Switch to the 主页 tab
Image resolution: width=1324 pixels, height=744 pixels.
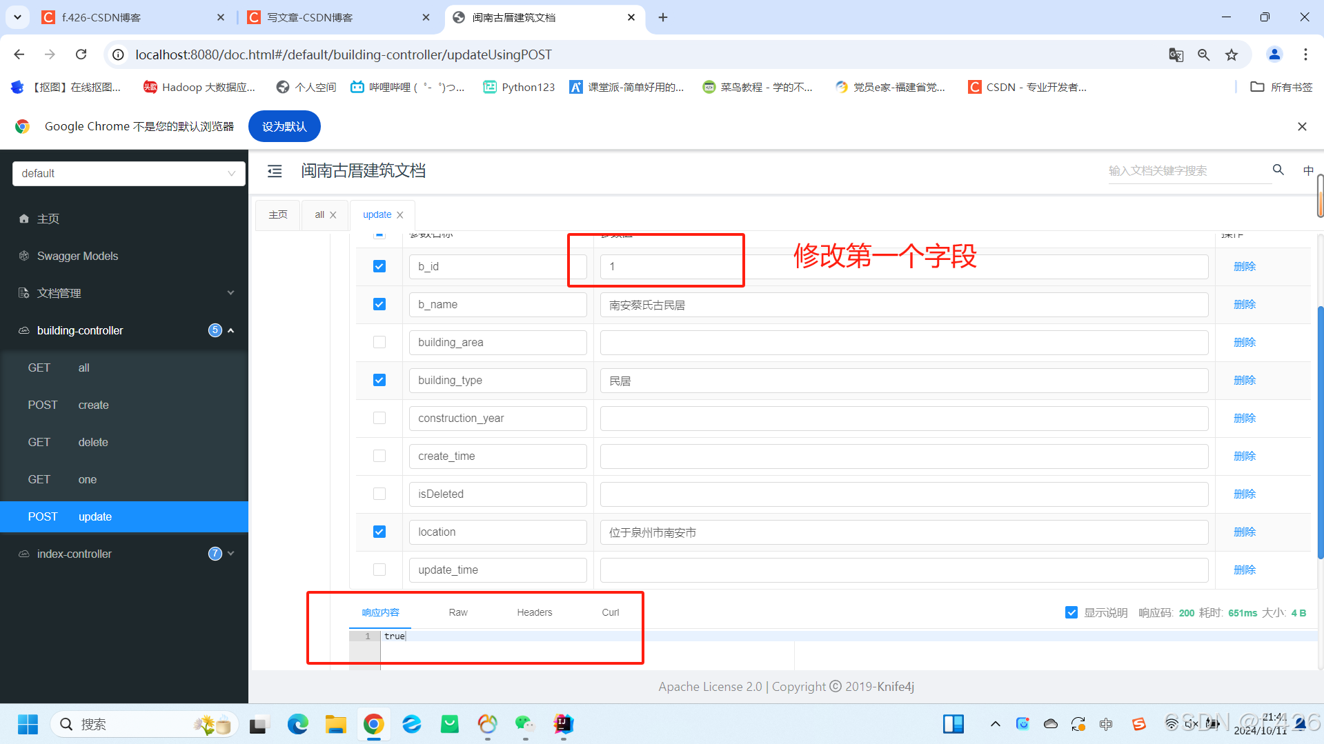(x=278, y=214)
